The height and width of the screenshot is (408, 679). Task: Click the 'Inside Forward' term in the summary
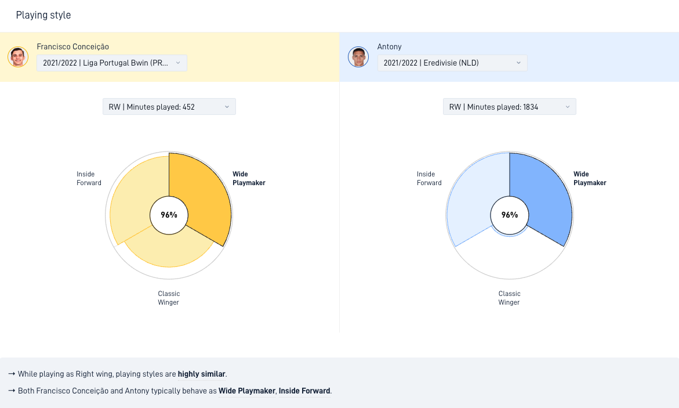[x=304, y=391]
